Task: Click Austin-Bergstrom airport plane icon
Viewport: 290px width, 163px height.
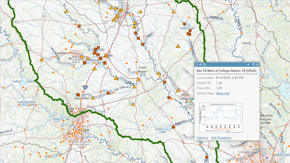Action: pyautogui.click(x=83, y=138)
